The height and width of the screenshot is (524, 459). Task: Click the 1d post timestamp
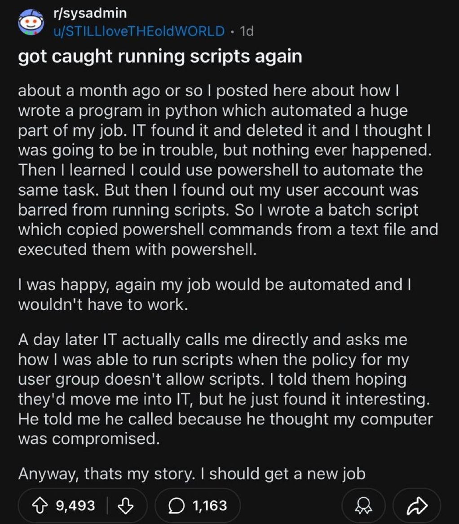pos(247,31)
